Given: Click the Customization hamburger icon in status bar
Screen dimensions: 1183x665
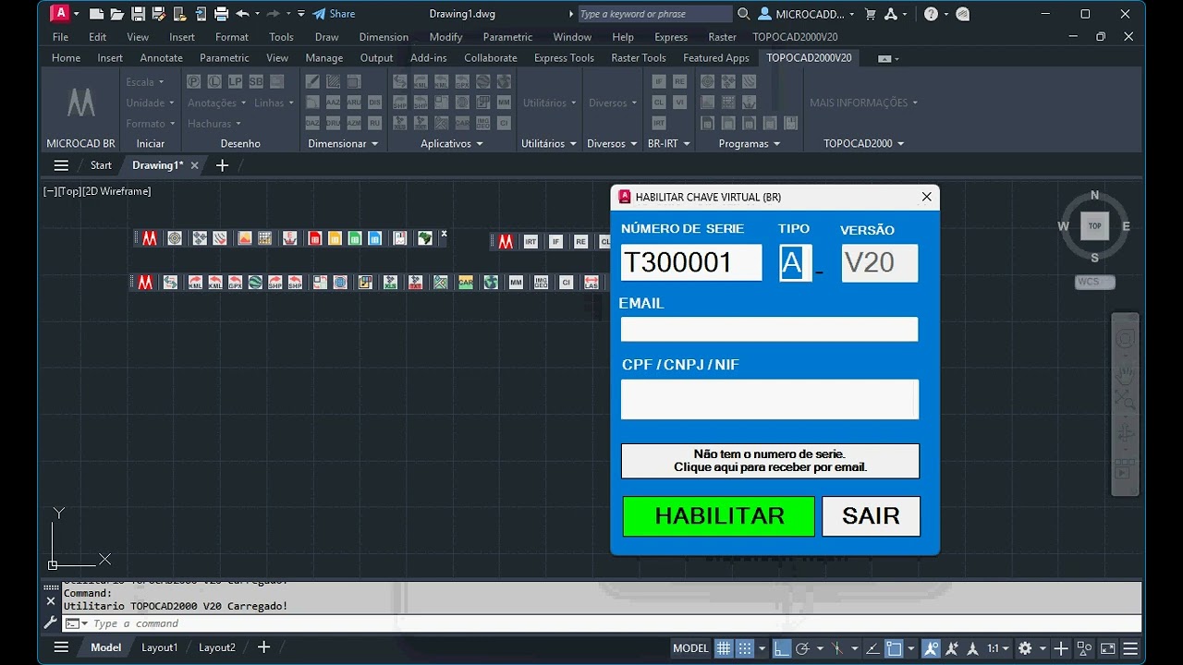Looking at the screenshot, I should (x=1129, y=648).
